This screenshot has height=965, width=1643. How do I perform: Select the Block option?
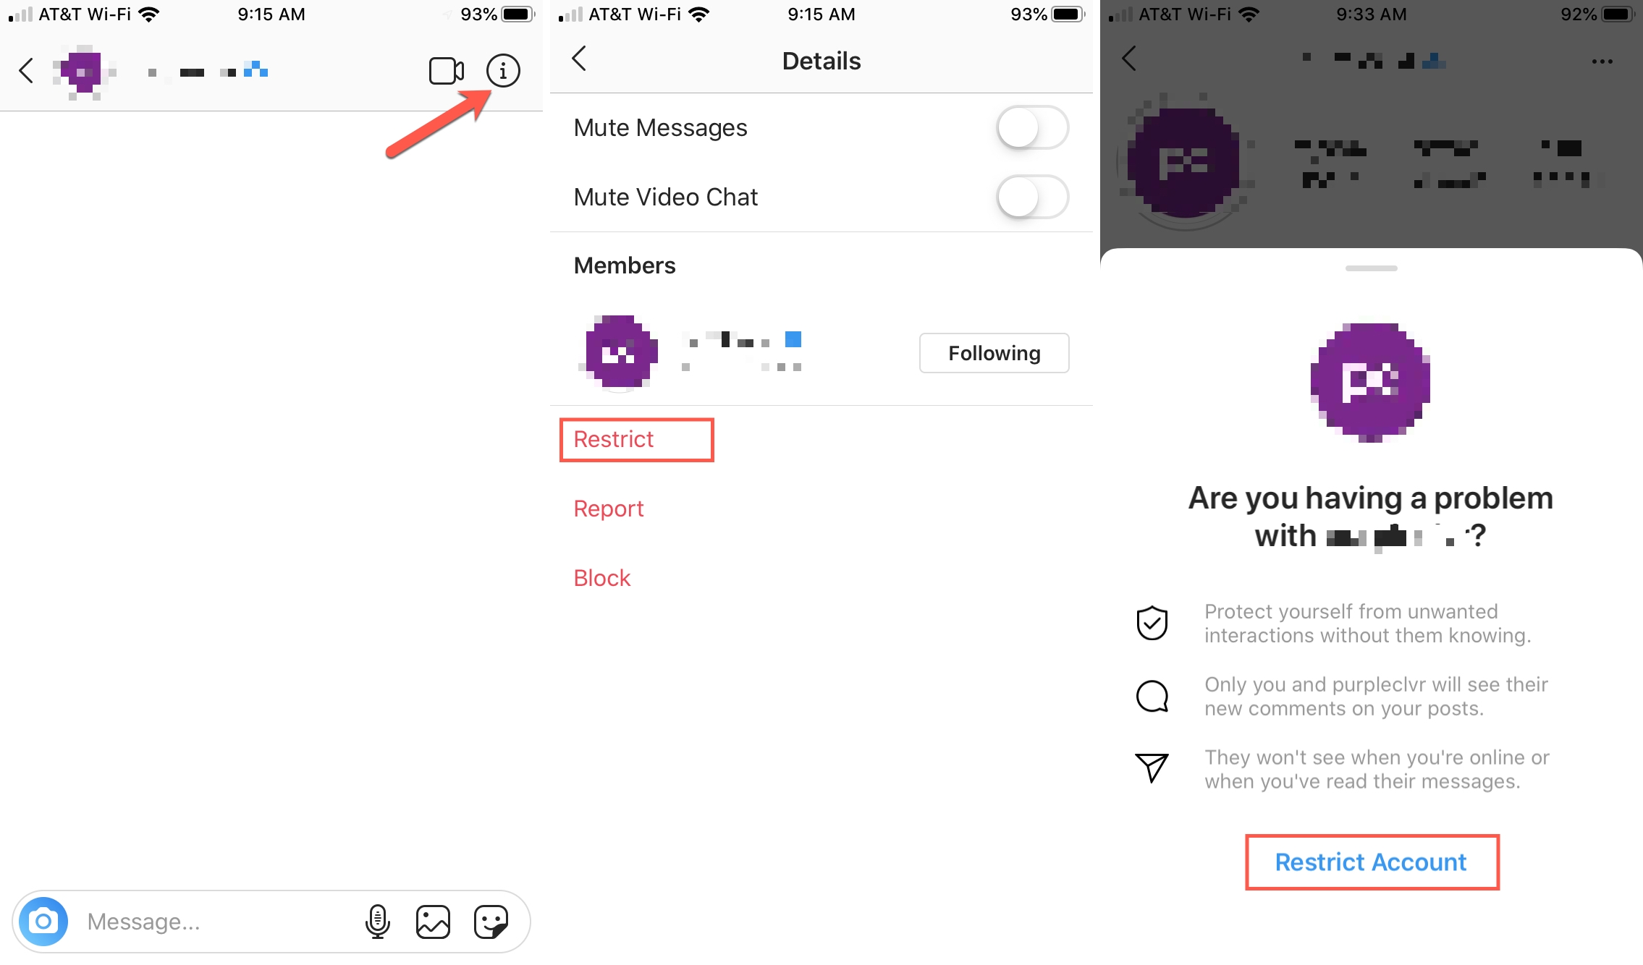[x=601, y=578]
